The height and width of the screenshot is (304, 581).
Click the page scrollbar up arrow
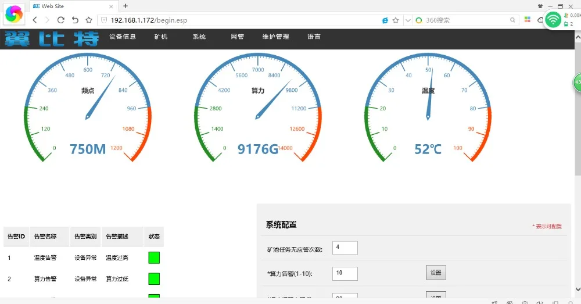click(578, 37)
